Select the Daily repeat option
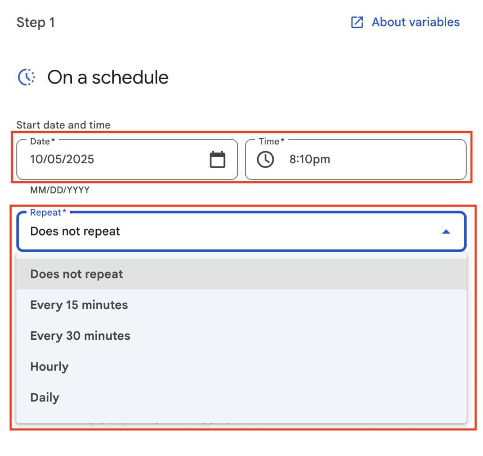 (45, 397)
